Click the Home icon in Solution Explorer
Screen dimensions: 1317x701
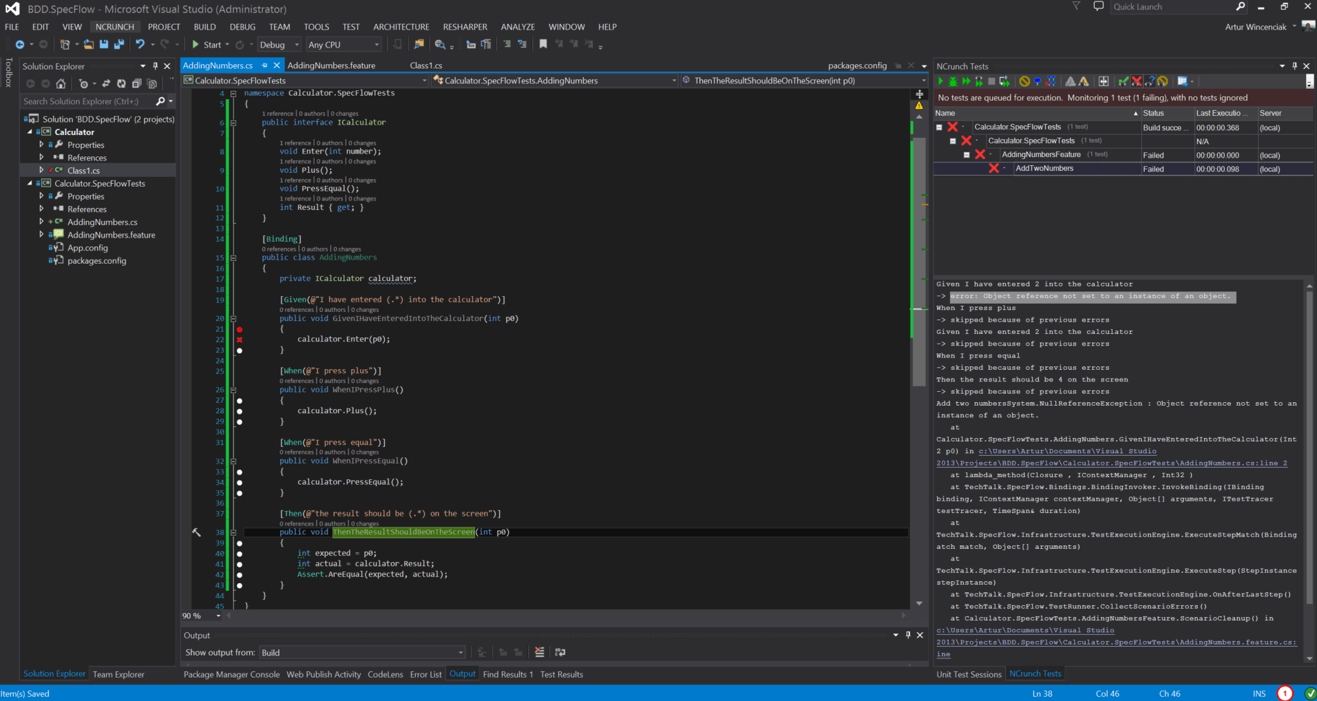(x=61, y=84)
